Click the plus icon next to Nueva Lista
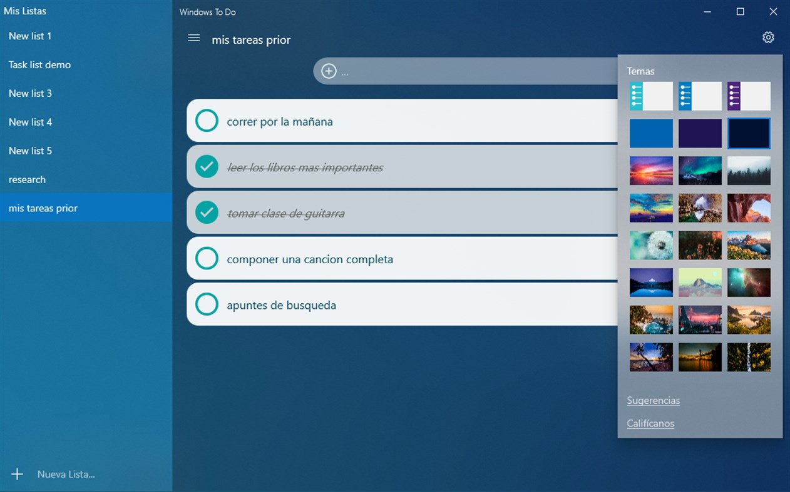Viewport: 790px width, 492px height. point(17,474)
